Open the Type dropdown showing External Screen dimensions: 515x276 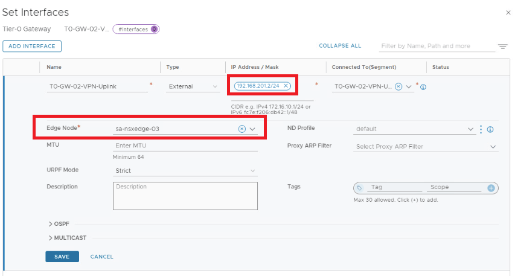click(193, 86)
